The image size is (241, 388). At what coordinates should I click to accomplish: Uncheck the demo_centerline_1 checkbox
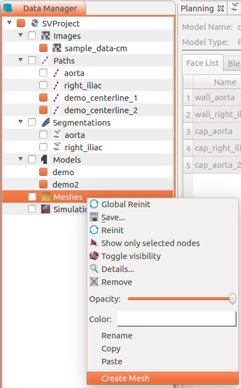click(x=43, y=98)
